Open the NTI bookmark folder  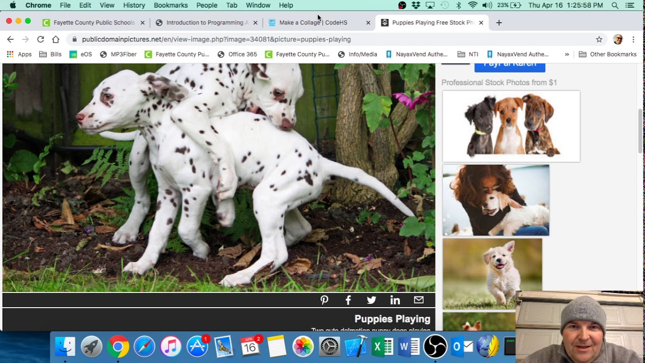coord(468,54)
